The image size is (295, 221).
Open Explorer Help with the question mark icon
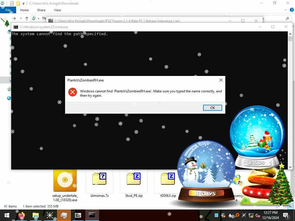[292, 10]
